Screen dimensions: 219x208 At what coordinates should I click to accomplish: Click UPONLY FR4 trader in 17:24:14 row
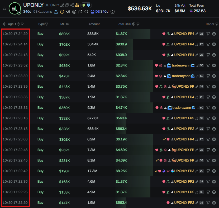click(x=184, y=44)
